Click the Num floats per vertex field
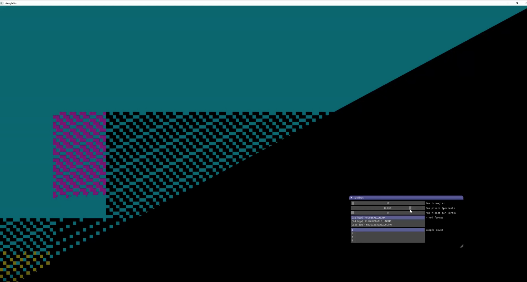 (388, 213)
